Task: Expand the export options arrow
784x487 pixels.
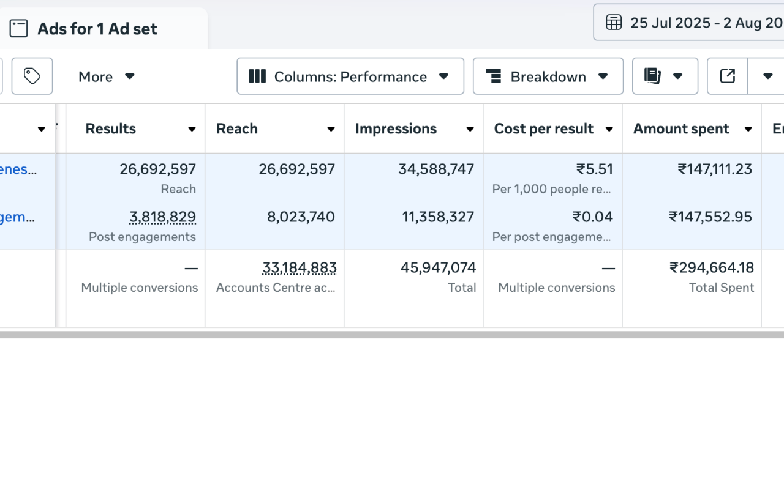Action: coord(767,76)
